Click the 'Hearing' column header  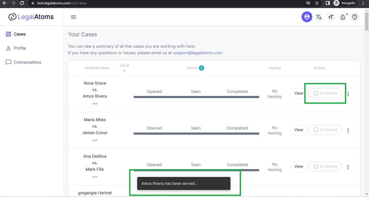click(275, 68)
